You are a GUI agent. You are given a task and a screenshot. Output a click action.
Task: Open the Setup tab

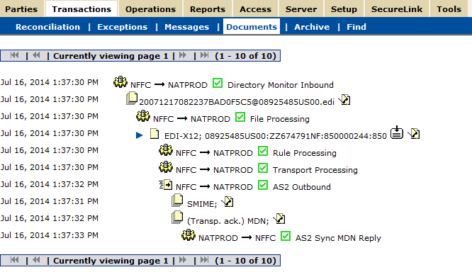coord(344,9)
